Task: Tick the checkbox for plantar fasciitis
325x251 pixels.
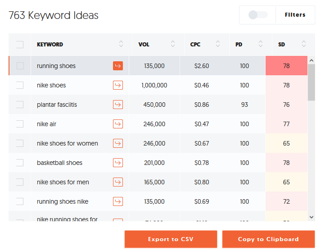Action: (20, 105)
